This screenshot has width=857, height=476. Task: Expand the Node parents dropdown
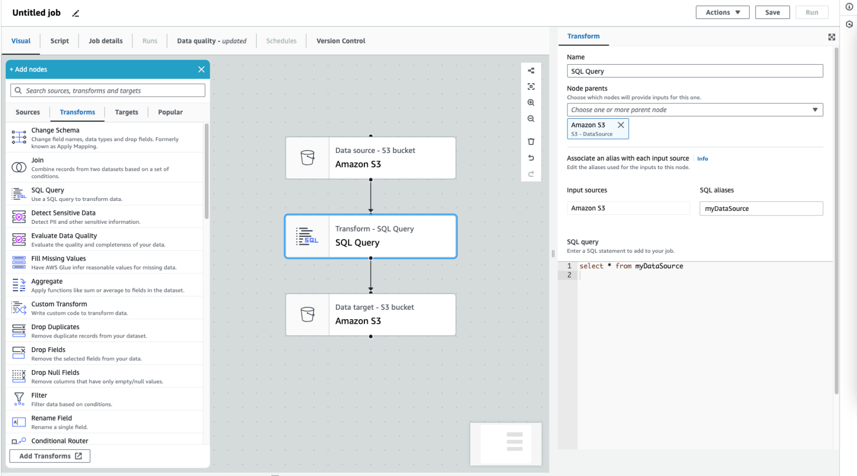point(695,110)
